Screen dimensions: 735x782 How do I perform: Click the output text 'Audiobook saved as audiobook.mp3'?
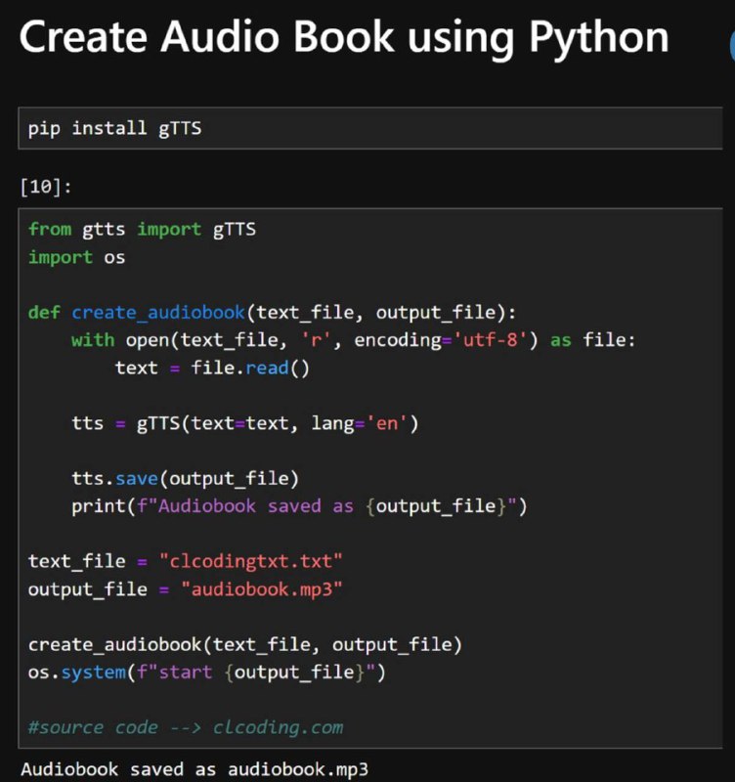[195, 769]
